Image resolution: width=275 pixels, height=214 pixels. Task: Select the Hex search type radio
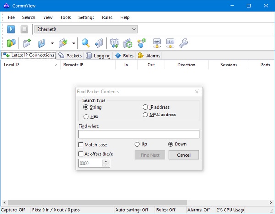(x=86, y=117)
